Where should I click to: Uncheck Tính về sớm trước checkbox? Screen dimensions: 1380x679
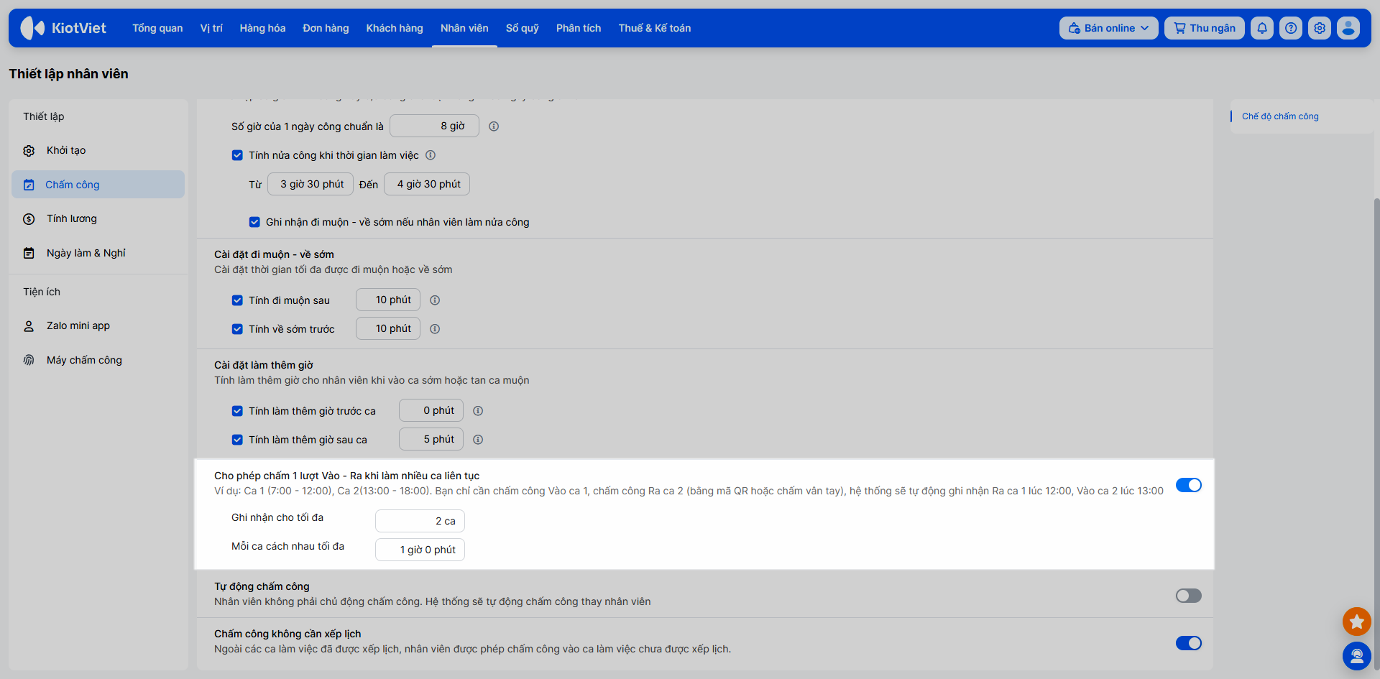click(237, 329)
